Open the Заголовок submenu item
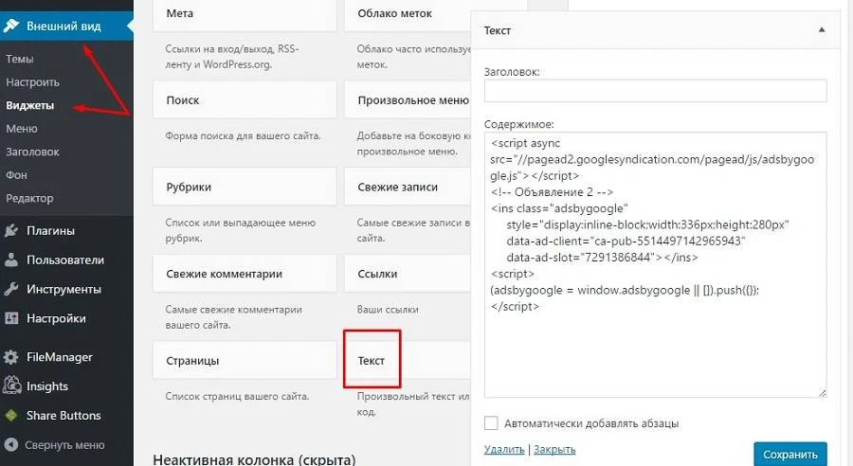853x466 pixels. tap(32, 152)
